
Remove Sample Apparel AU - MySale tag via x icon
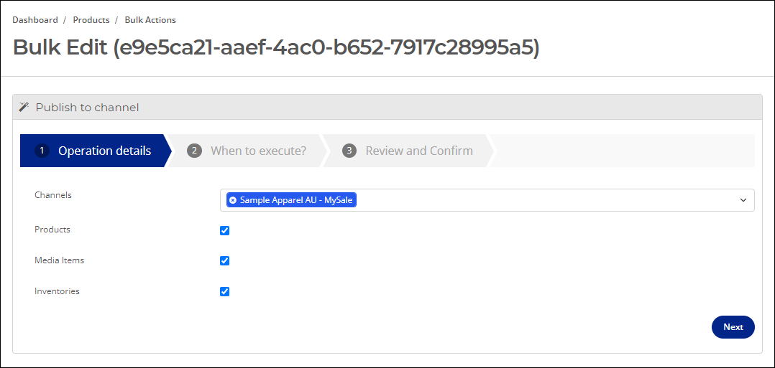click(233, 200)
